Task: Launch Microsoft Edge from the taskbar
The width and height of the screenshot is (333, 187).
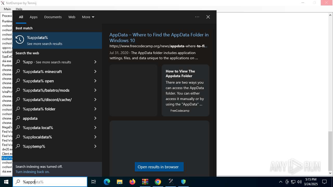Action: tap(107, 182)
